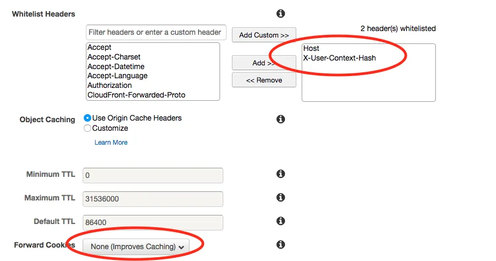Click the Default TTL info icon
Viewport: 496px width, 261px height.
[280, 221]
